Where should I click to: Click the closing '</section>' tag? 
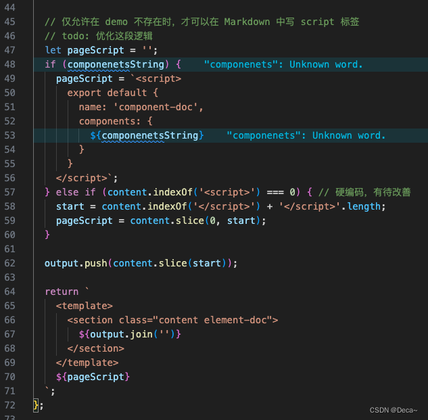tap(96, 348)
